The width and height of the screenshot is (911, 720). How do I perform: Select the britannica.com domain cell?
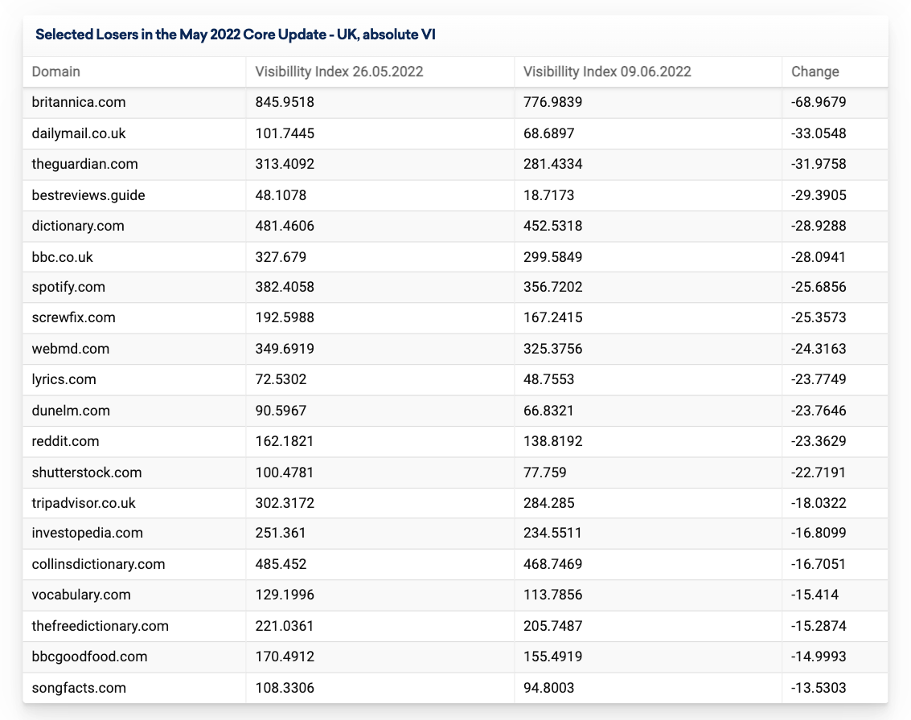tap(79, 102)
